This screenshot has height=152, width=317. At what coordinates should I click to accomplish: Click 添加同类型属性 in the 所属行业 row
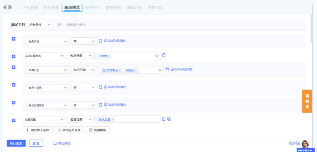(x=181, y=69)
